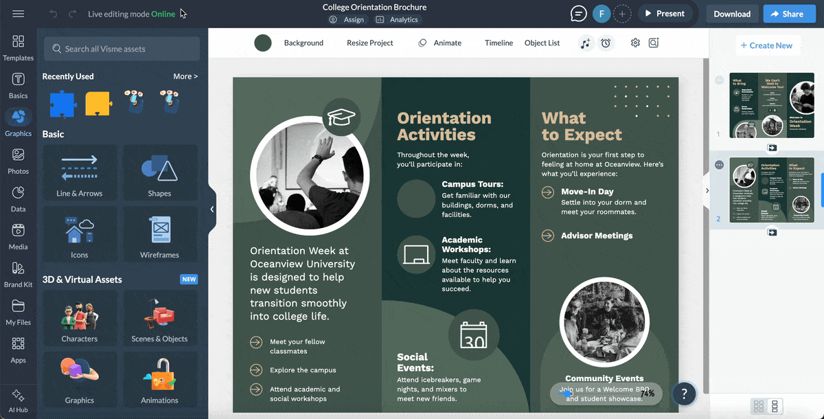Click the project title College Orientation Brochure
Screen dimensions: 824x419
click(374, 7)
